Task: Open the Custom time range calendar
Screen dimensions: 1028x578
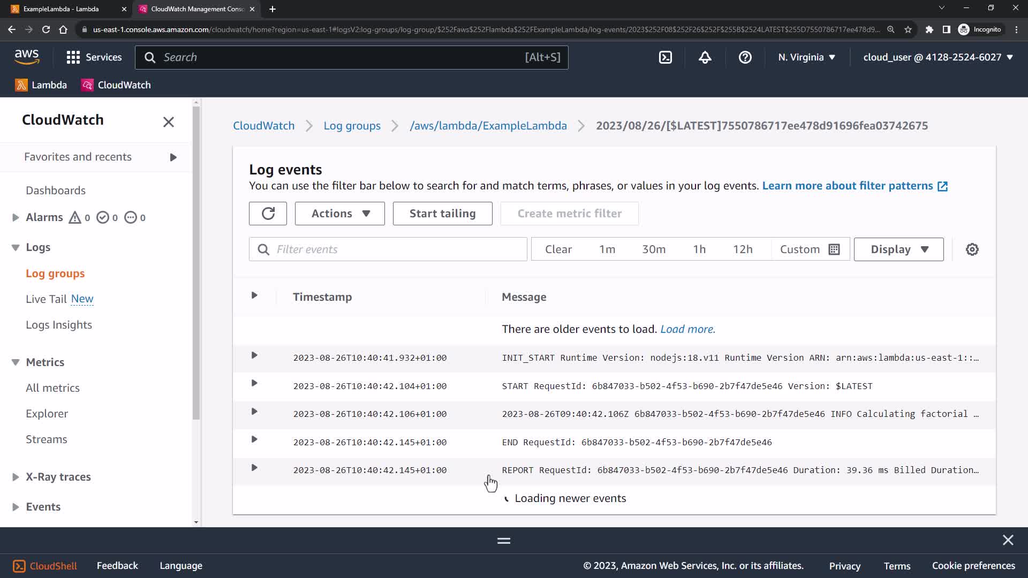Action: [810, 249]
